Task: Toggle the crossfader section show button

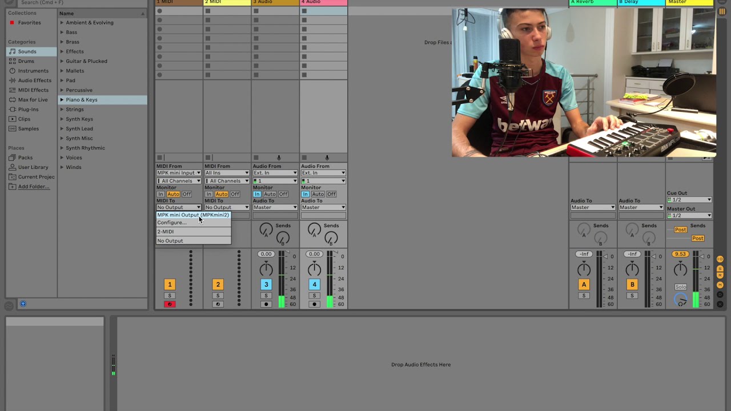Action: pyautogui.click(x=720, y=304)
